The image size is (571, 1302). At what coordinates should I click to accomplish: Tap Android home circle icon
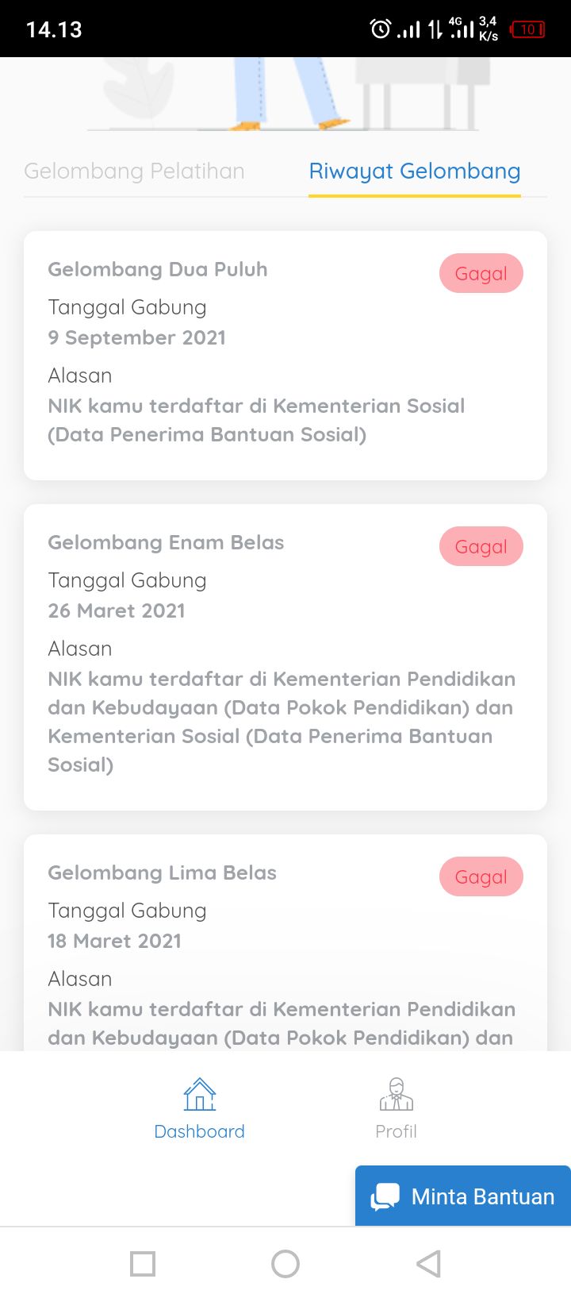click(x=285, y=1264)
